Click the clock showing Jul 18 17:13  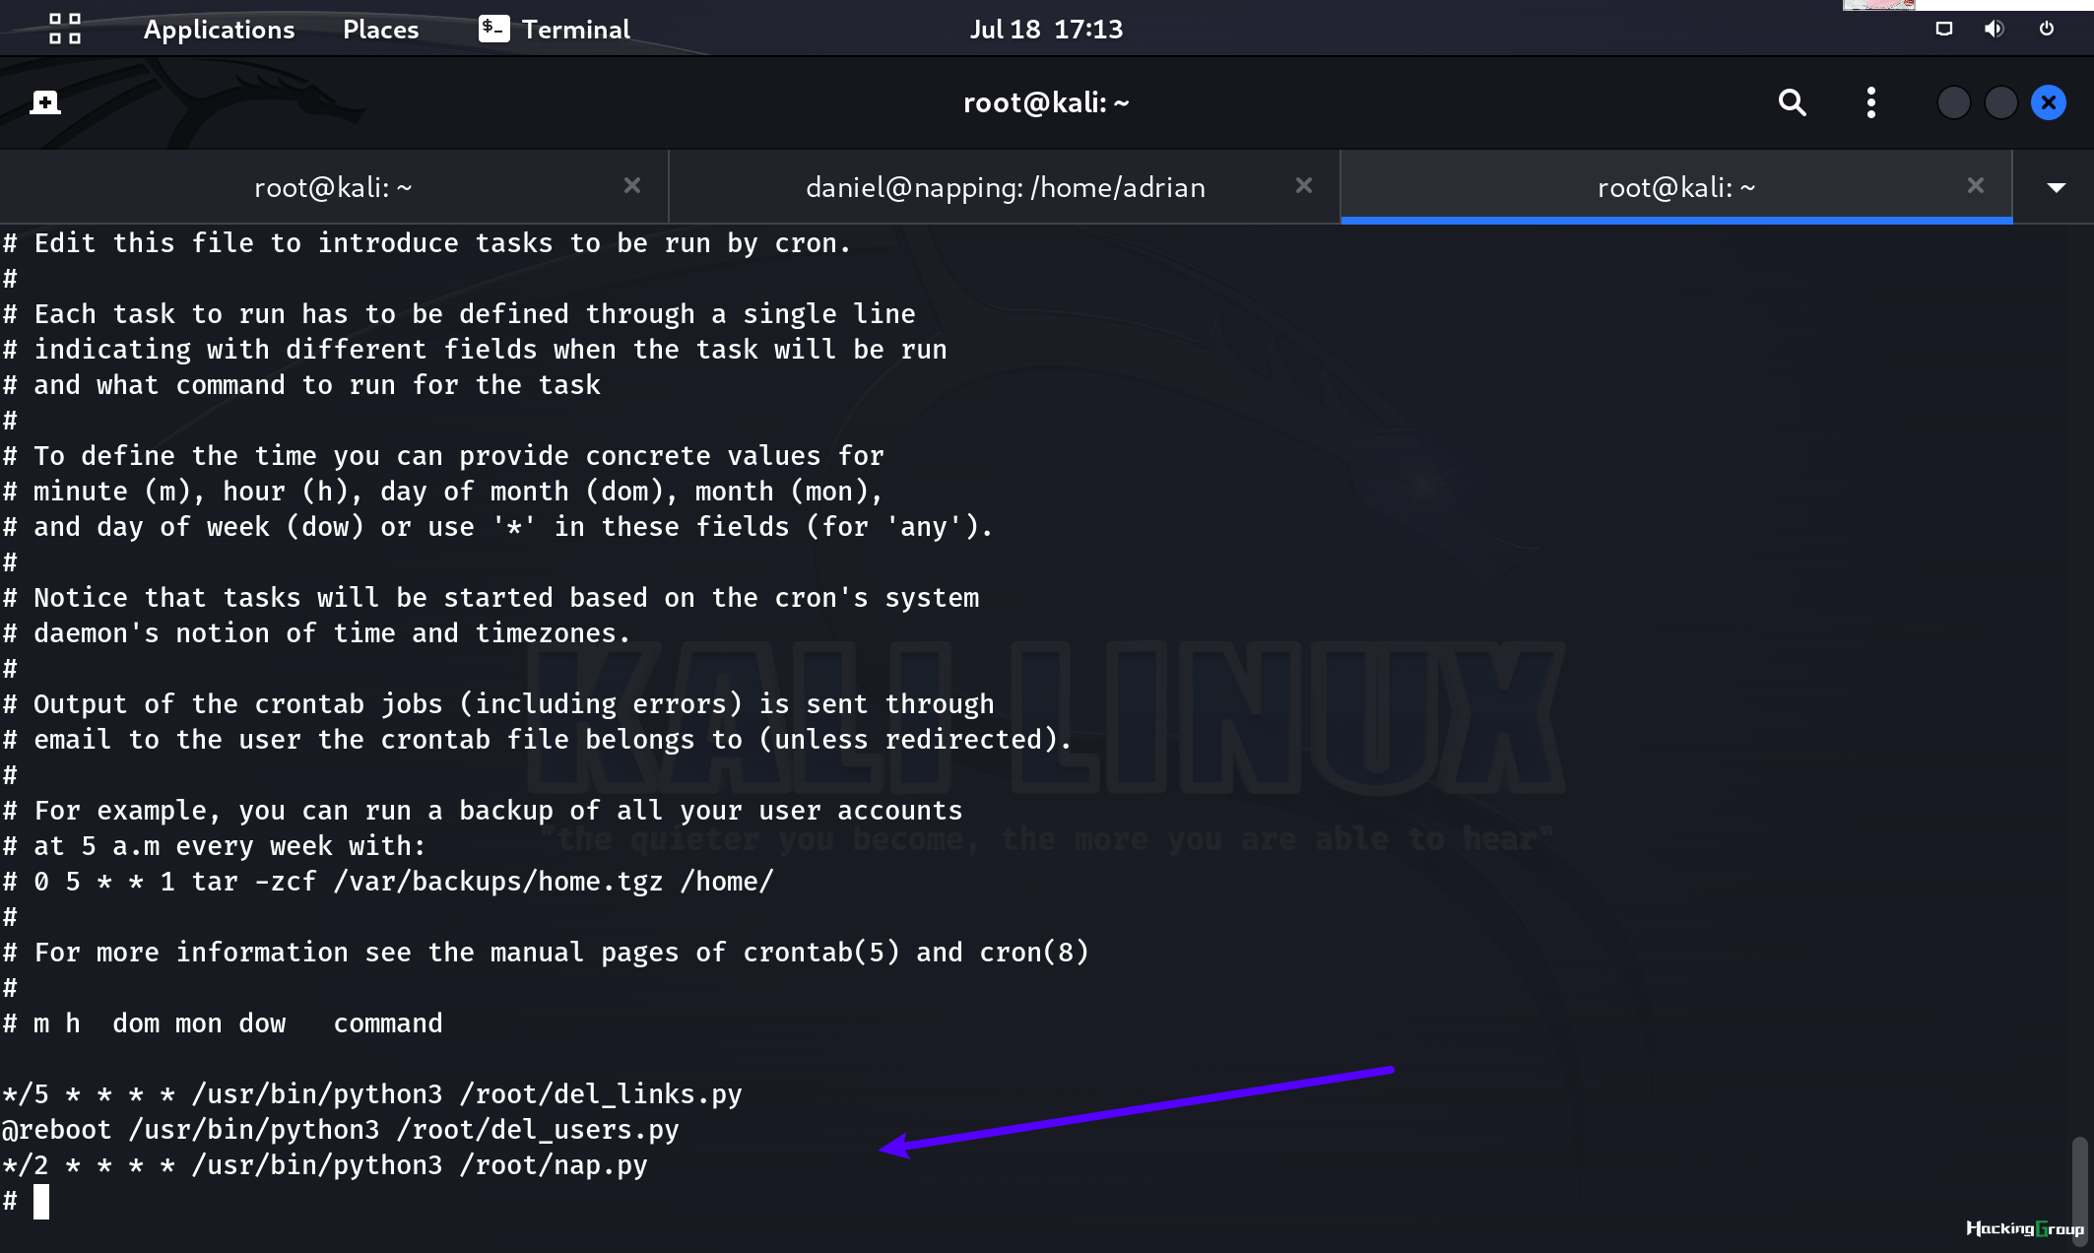pos(1046,30)
